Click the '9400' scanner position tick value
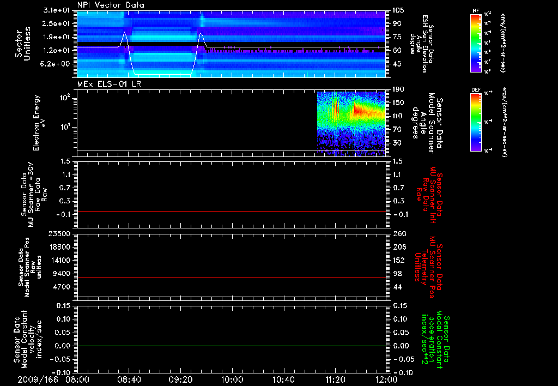The height and width of the screenshot is (386, 558). [x=62, y=274]
